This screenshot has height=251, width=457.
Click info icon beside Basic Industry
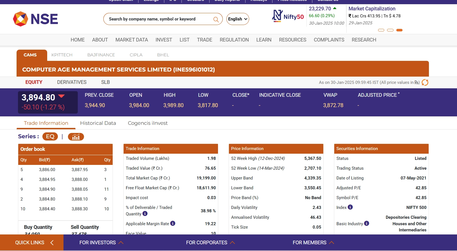coord(367,224)
